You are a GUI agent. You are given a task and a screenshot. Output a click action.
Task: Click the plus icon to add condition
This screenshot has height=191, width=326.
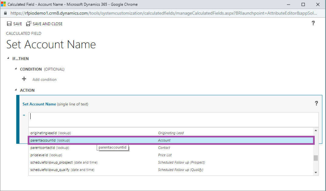(x=24, y=79)
